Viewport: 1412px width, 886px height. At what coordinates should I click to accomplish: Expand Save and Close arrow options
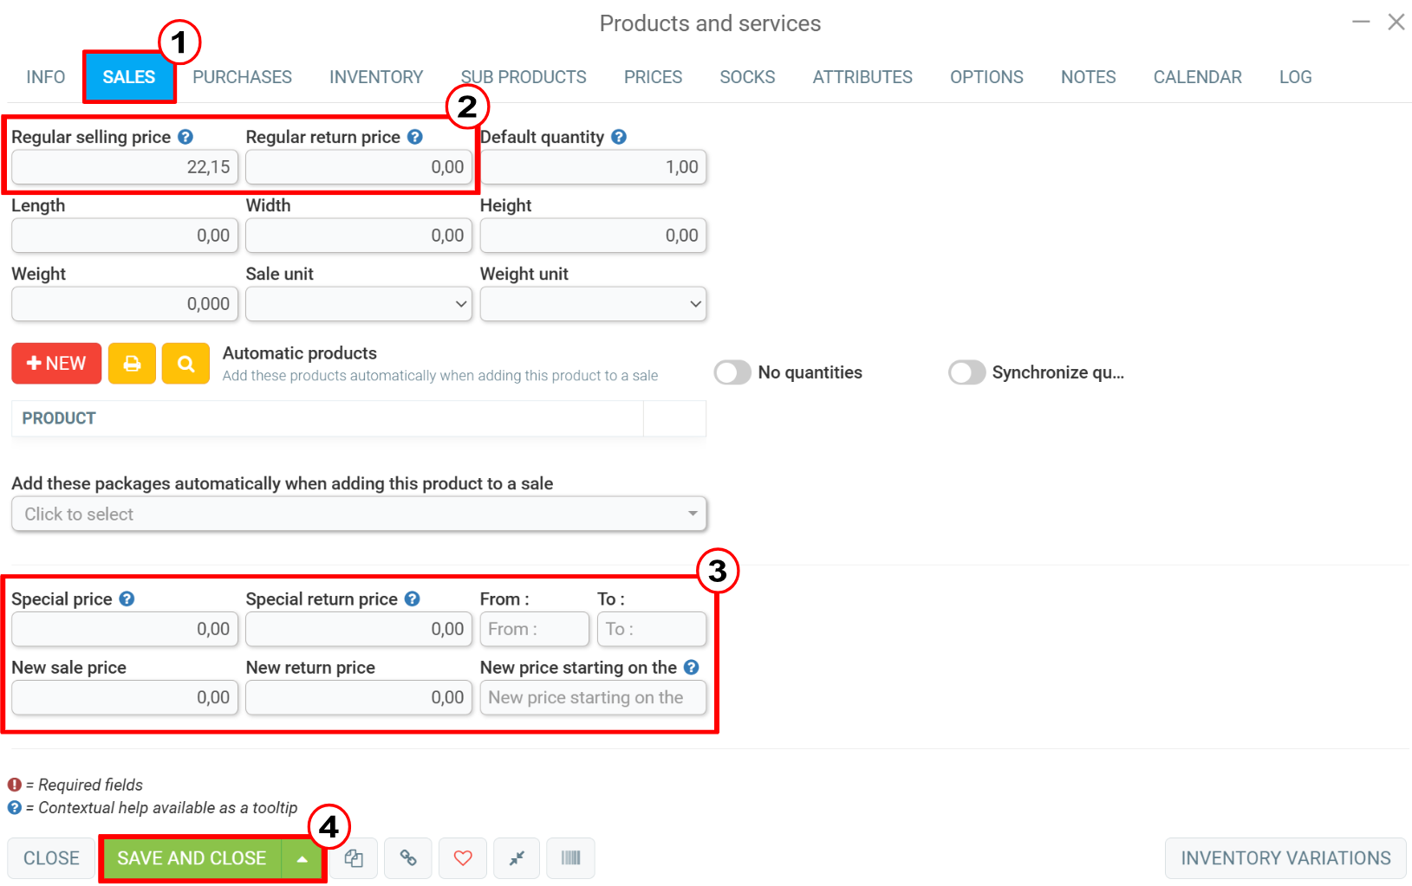coord(303,859)
